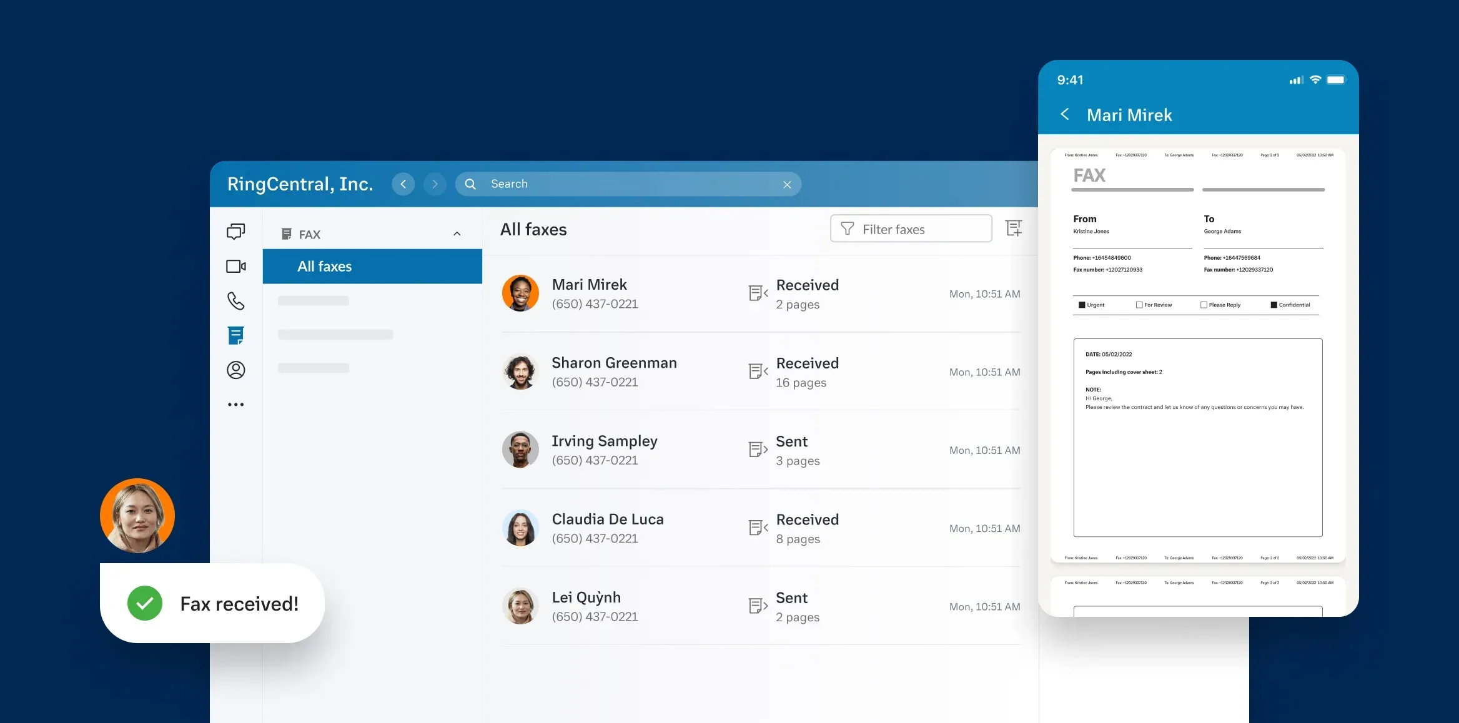Check the Urgent checkbox on the fax cover
Screen dimensions: 1459x723
coord(1081,305)
